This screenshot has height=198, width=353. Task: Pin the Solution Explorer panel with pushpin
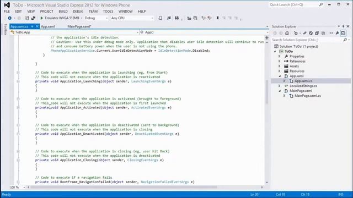pos(343,26)
